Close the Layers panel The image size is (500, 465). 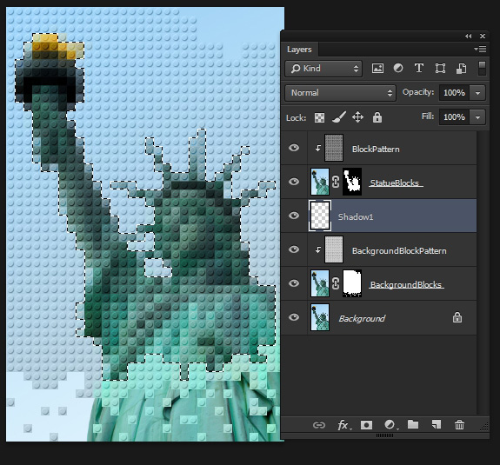[x=483, y=37]
